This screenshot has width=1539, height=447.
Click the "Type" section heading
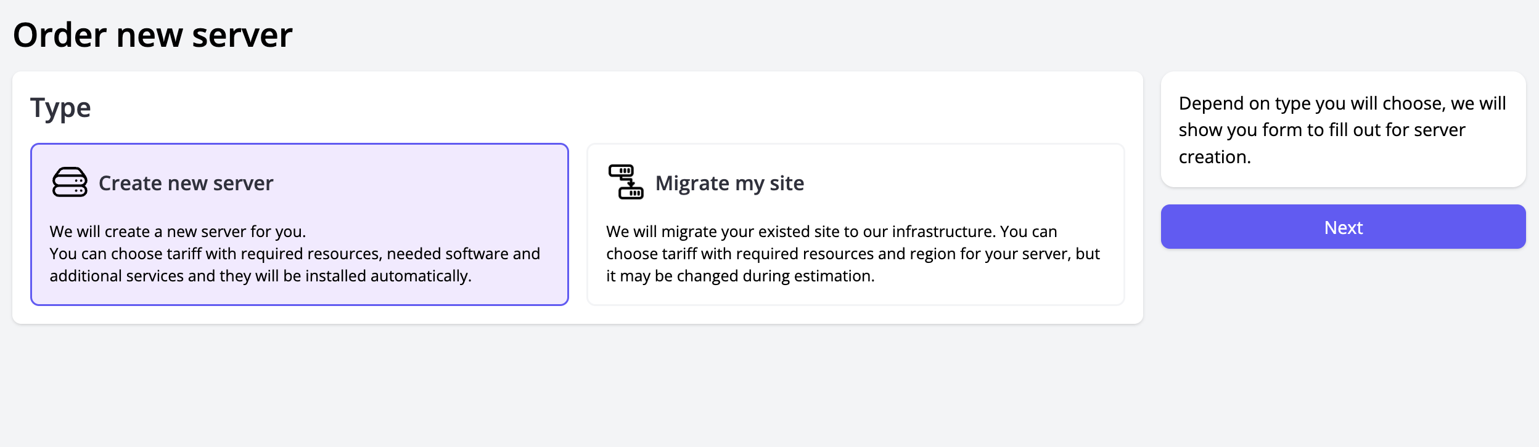pos(60,108)
